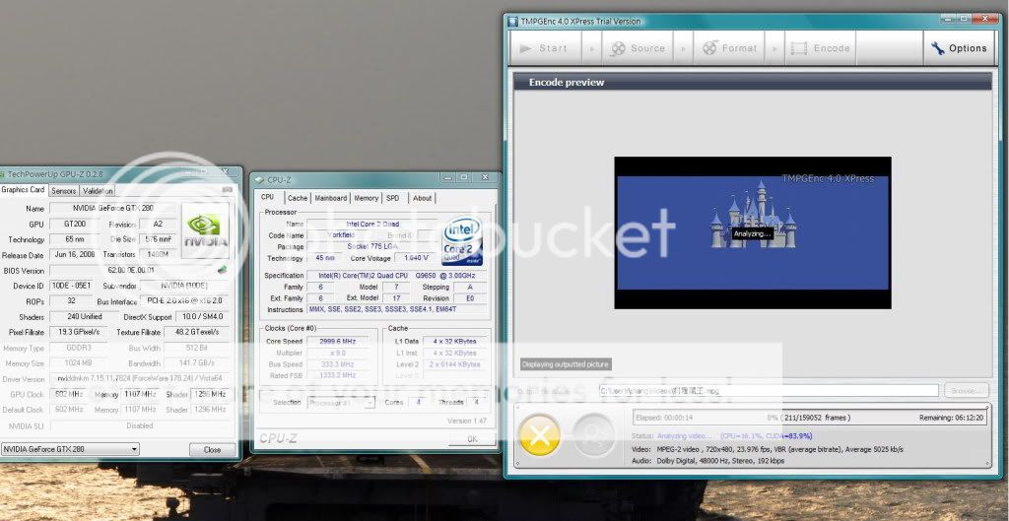Open the Mainboard tab in CPU-Z

point(331,198)
